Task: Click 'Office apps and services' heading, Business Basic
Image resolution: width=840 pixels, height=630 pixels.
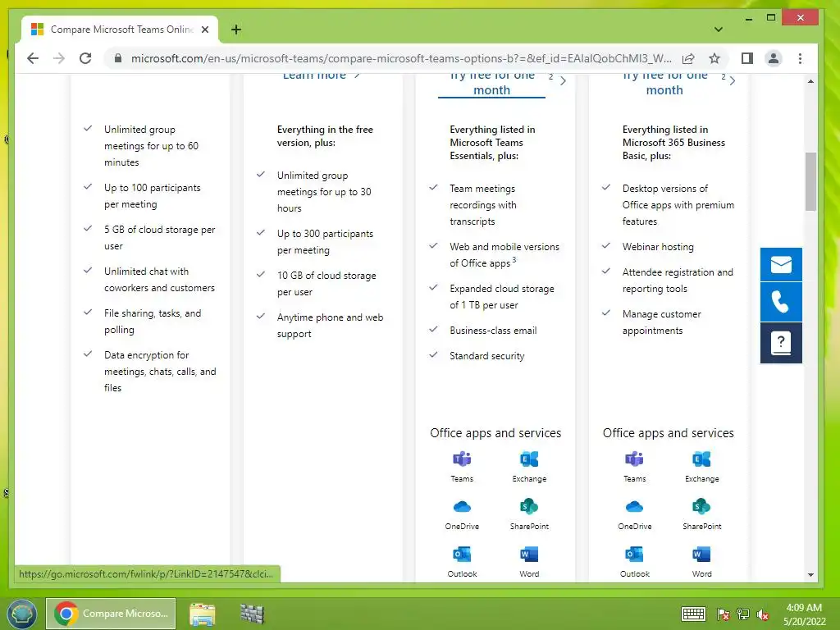Action: coord(495,433)
